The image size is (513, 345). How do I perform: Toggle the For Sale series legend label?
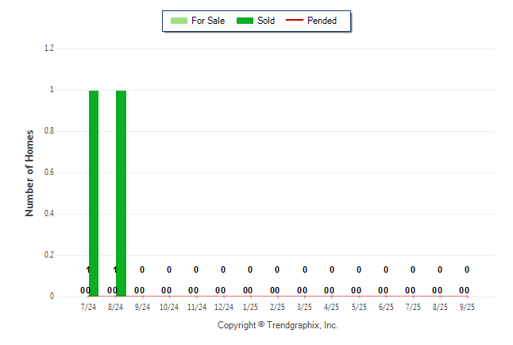tap(208, 21)
